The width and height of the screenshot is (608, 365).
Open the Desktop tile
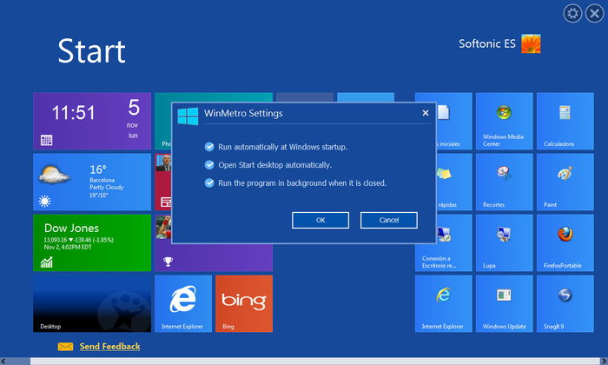coord(92,303)
